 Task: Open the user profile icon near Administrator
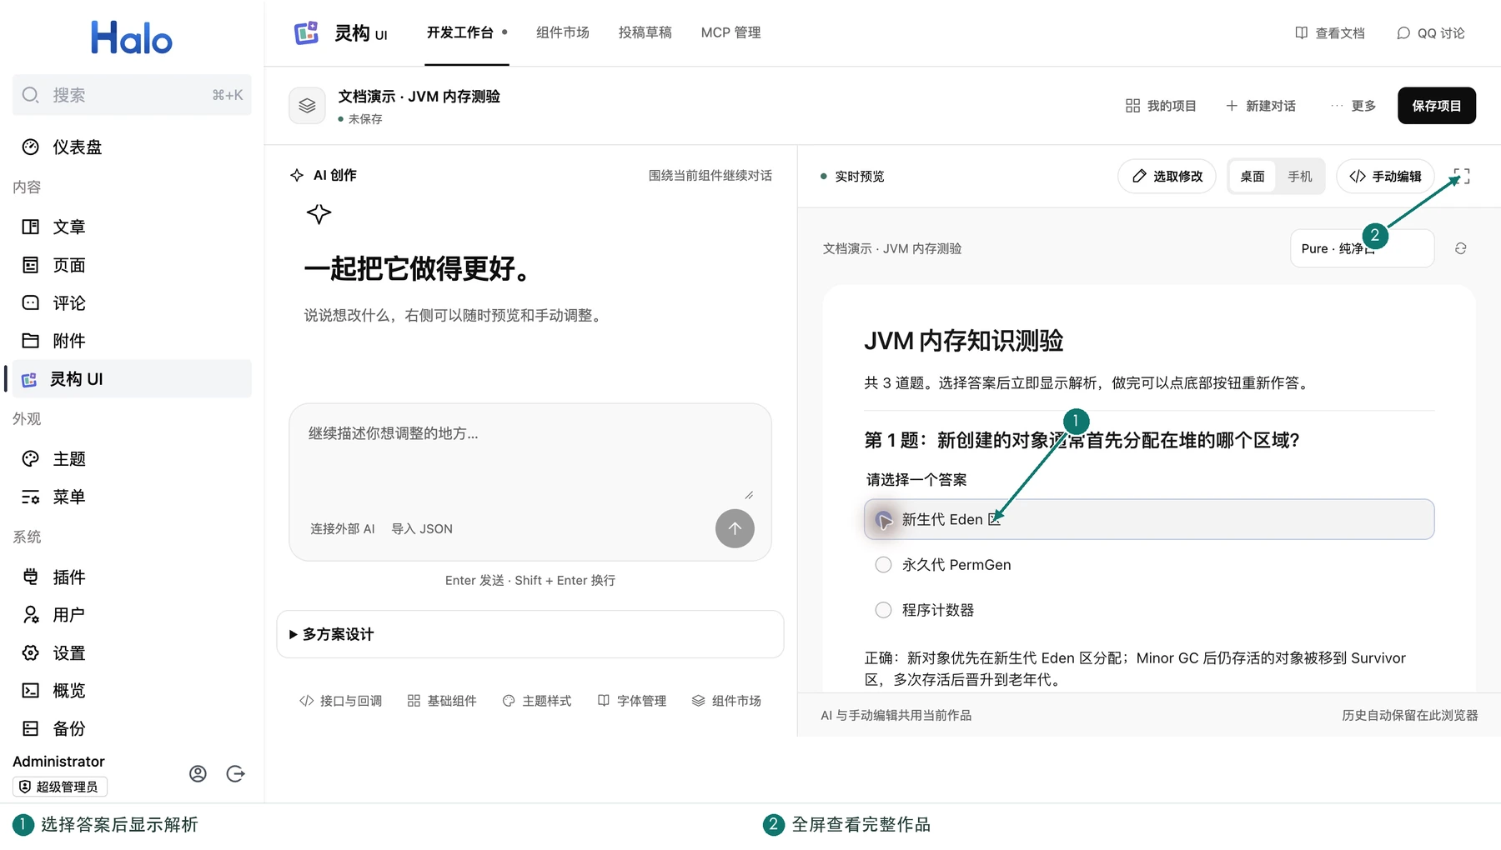198,774
